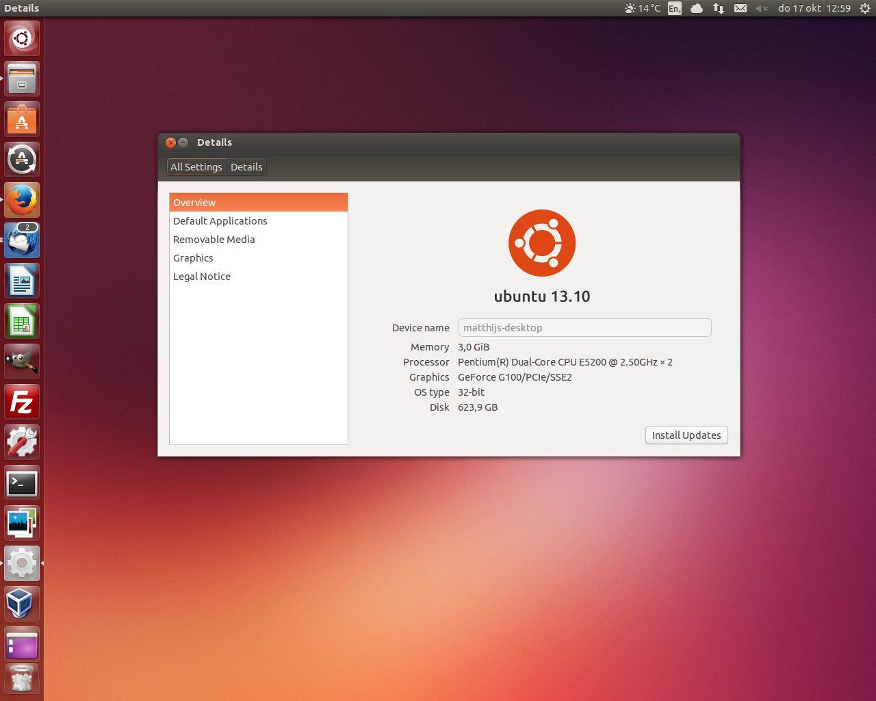Screen dimensions: 876x701
Task: Unmute sound via the speaker indicator
Action: click(762, 8)
